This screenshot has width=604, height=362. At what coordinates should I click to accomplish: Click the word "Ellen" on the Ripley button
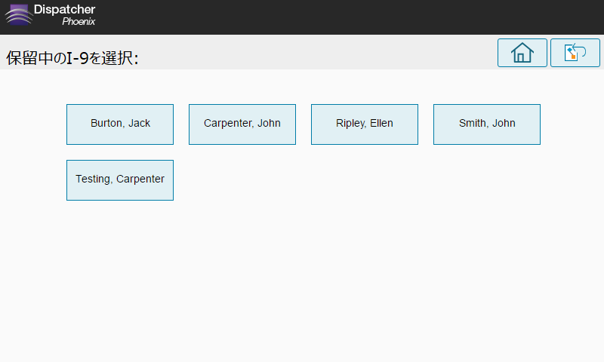381,123
